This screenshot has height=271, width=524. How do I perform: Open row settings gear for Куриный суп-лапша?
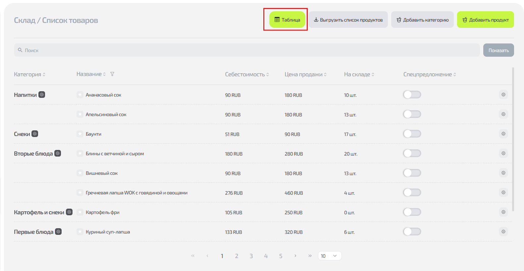pos(503,232)
